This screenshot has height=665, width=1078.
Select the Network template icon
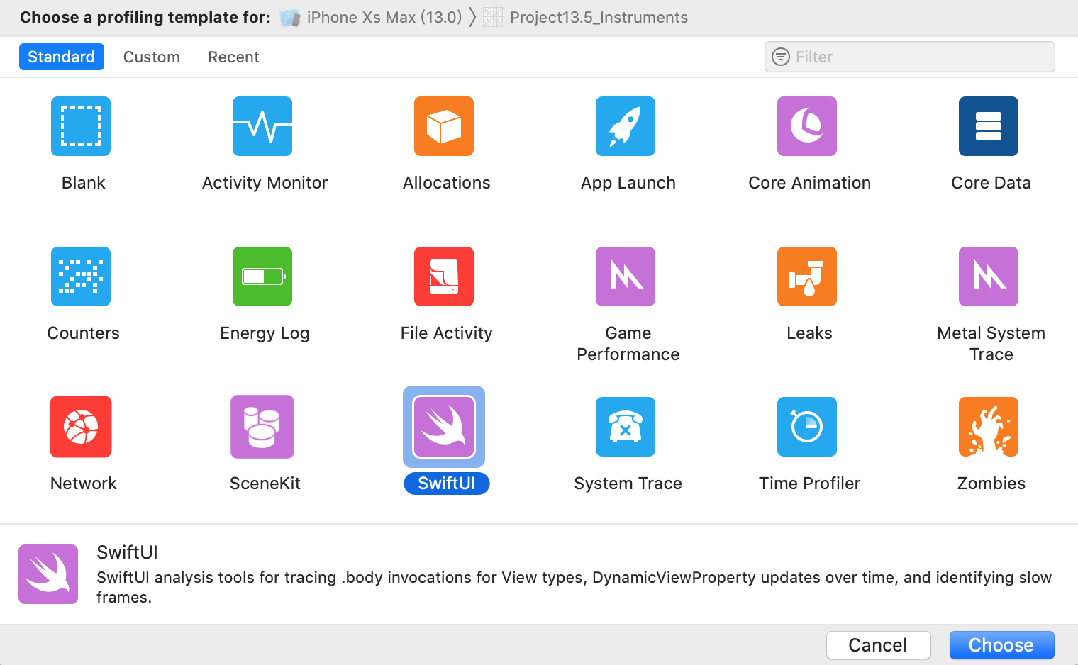click(81, 427)
